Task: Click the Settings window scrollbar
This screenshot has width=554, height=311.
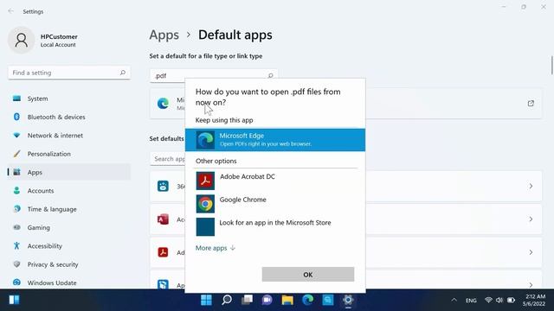Action: (551, 65)
